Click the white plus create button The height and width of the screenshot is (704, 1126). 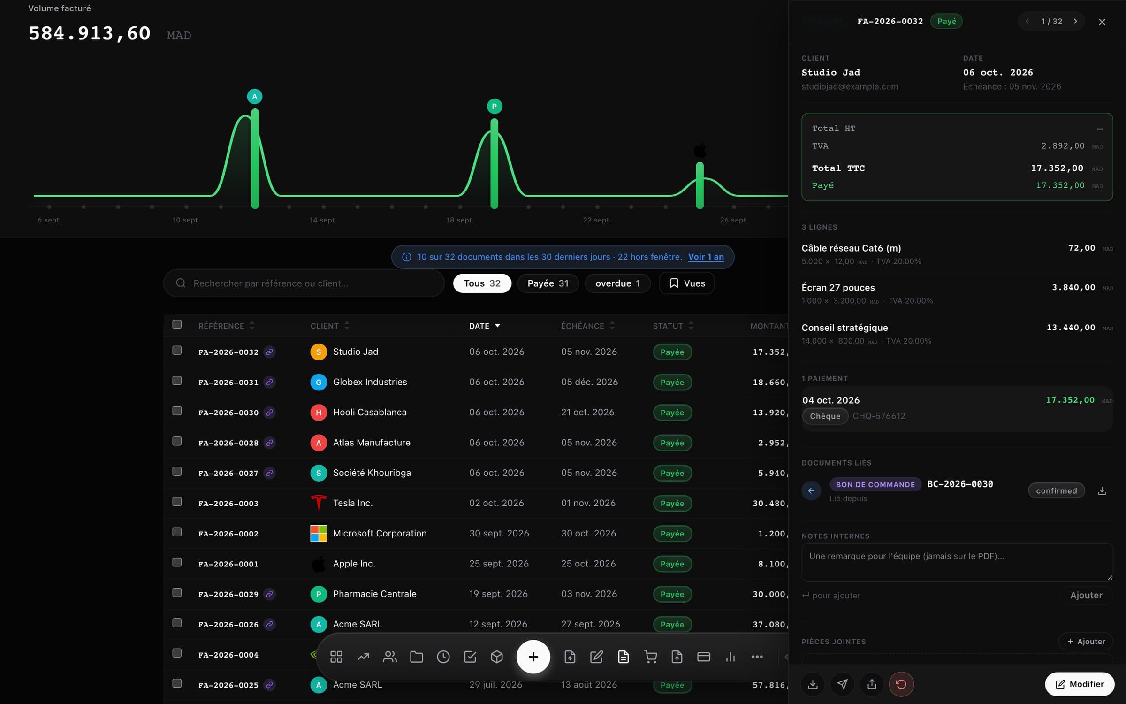[533, 657]
